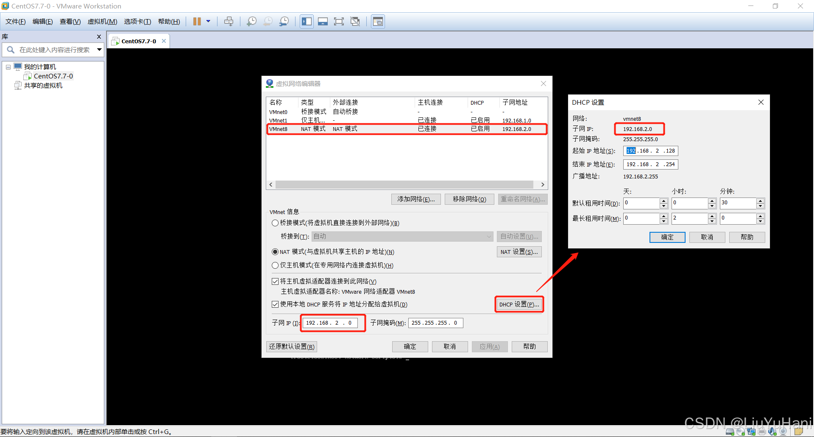Toggle use local DHCP service checkbox
Screen dimensions: 814x437
pyautogui.click(x=275, y=304)
